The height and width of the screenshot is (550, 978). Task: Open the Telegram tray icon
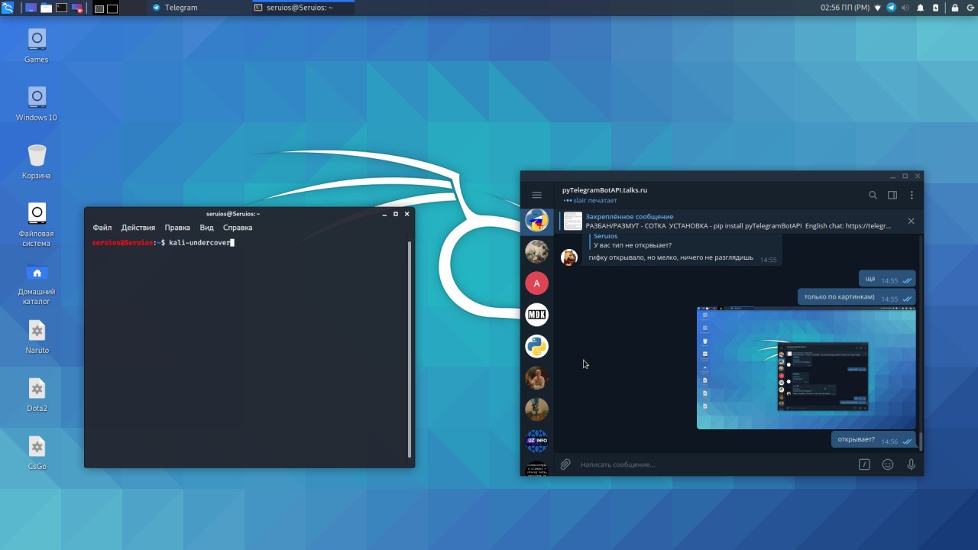[891, 8]
